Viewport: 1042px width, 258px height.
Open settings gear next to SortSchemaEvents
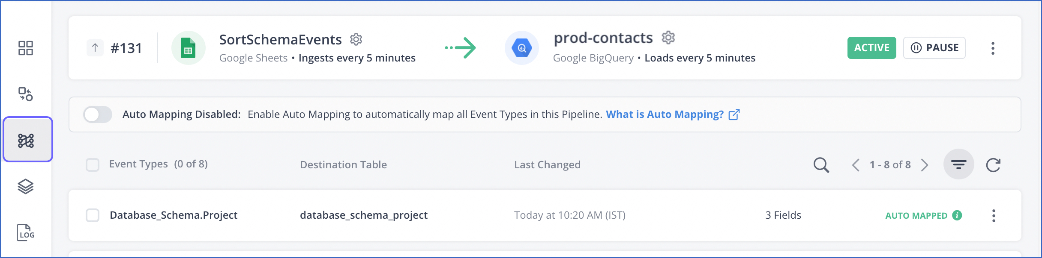pyautogui.click(x=356, y=39)
